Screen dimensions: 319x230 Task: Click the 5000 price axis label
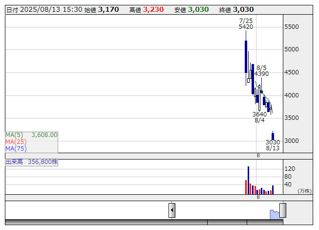(292, 49)
